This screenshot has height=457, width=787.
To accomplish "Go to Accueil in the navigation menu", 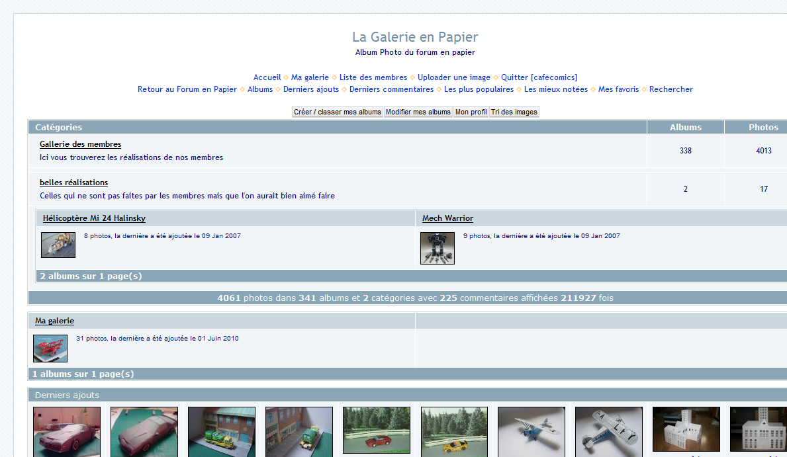I will coord(267,77).
